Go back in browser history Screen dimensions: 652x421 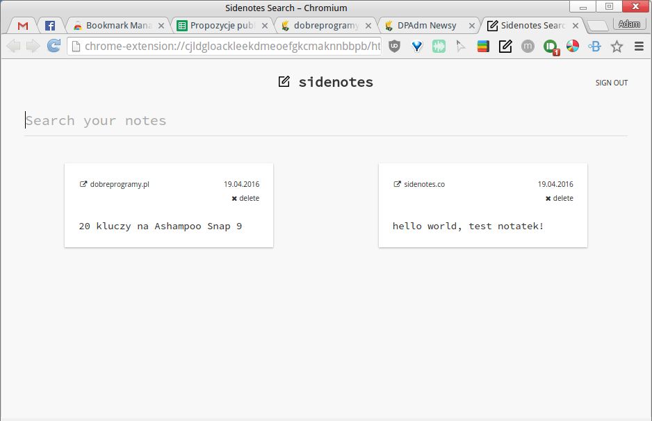[x=14, y=46]
